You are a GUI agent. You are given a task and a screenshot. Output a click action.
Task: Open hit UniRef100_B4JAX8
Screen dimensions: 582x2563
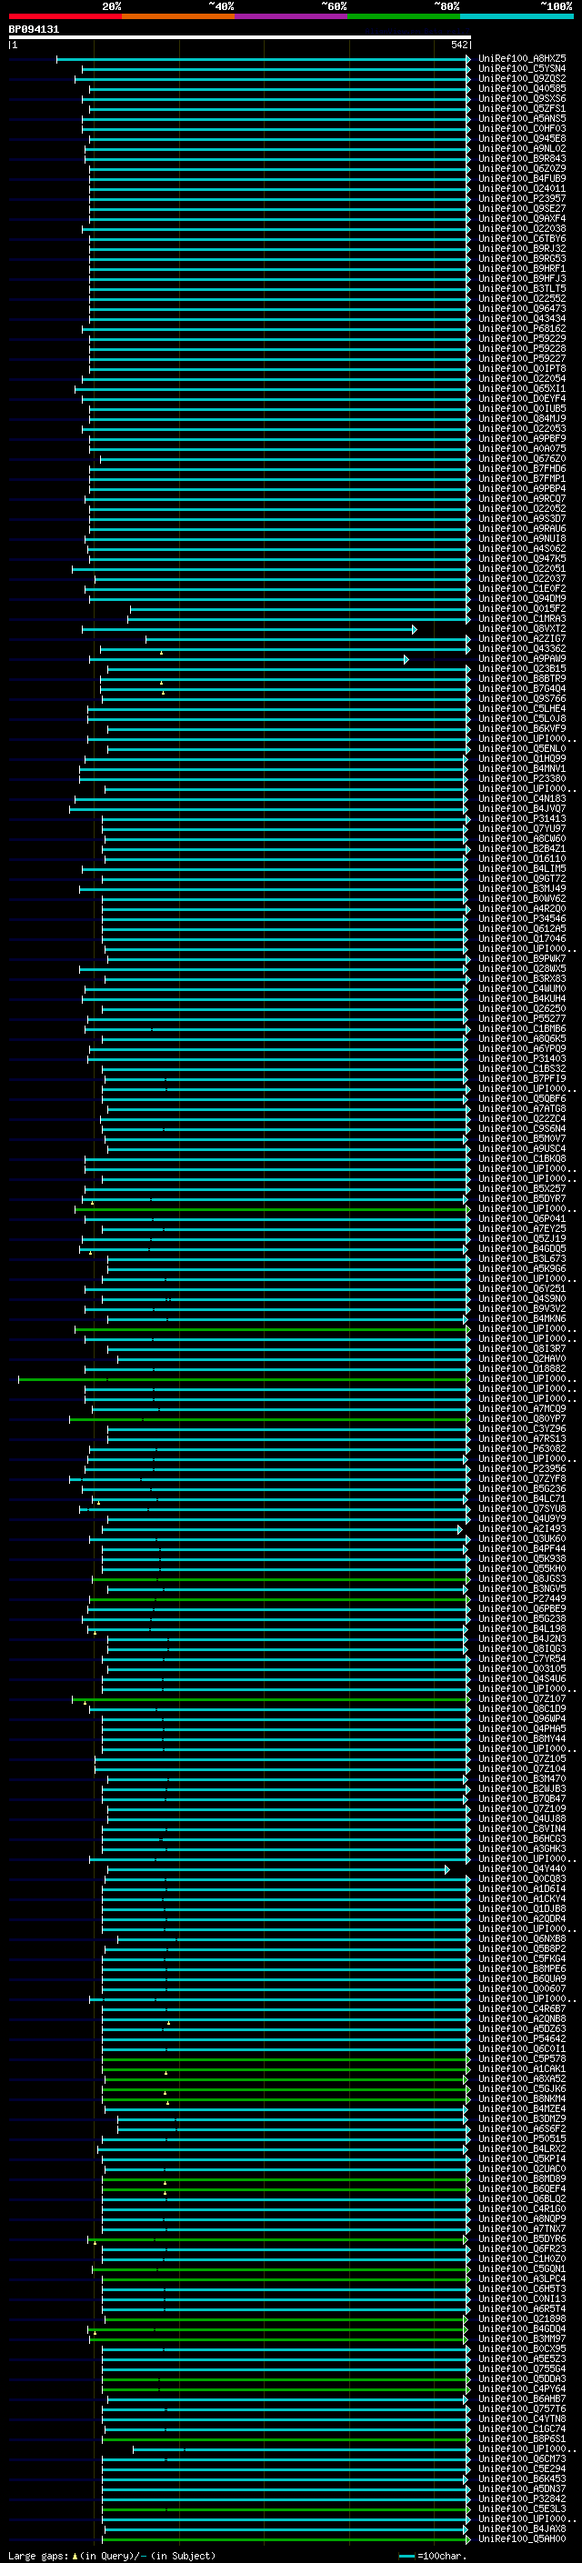(522, 2528)
